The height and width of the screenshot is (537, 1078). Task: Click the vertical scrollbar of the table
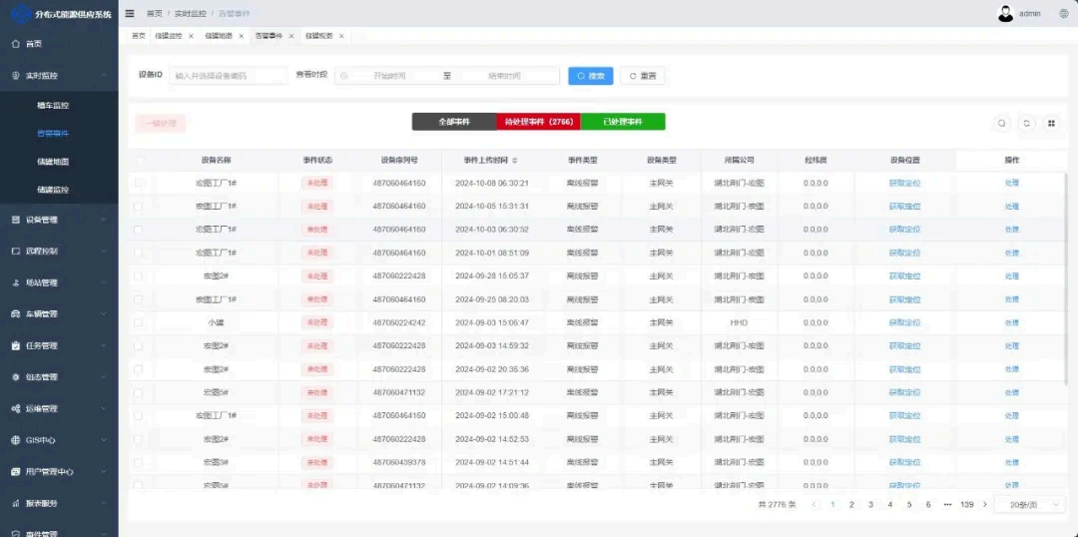[1066, 275]
